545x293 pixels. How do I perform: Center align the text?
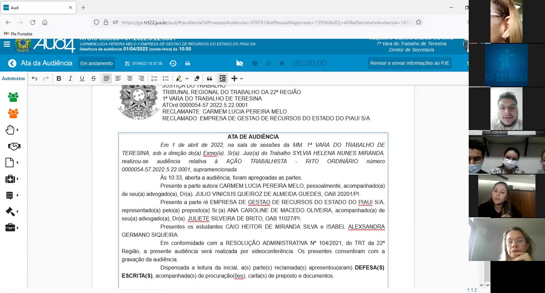pos(130,78)
